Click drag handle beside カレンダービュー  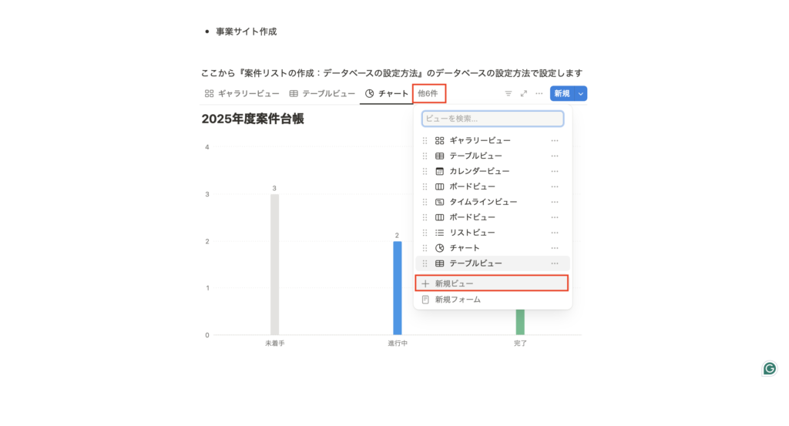(x=425, y=171)
